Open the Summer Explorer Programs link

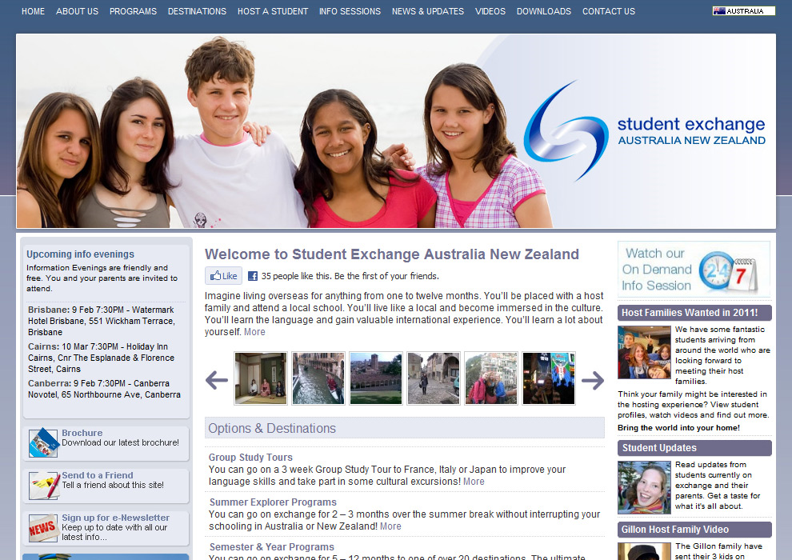pyautogui.click(x=273, y=502)
